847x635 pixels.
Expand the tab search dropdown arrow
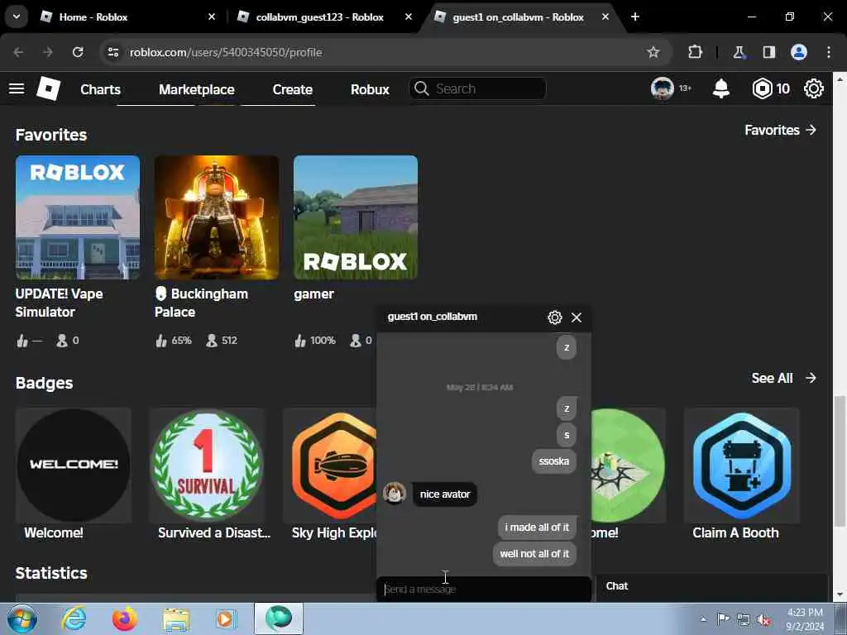pyautogui.click(x=17, y=17)
